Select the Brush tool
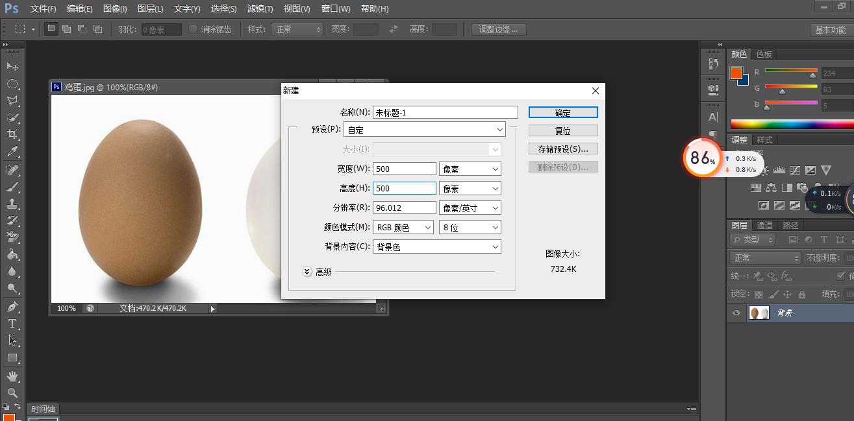Viewport: 854px width, 421px height. click(13, 186)
